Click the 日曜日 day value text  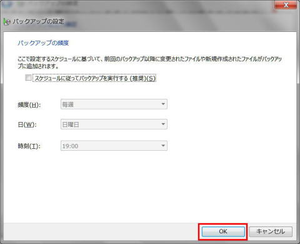pyautogui.click(x=71, y=125)
